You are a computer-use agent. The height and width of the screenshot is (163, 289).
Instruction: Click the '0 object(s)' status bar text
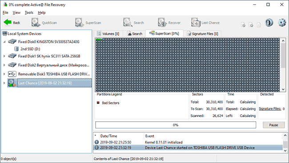[x=8, y=159]
